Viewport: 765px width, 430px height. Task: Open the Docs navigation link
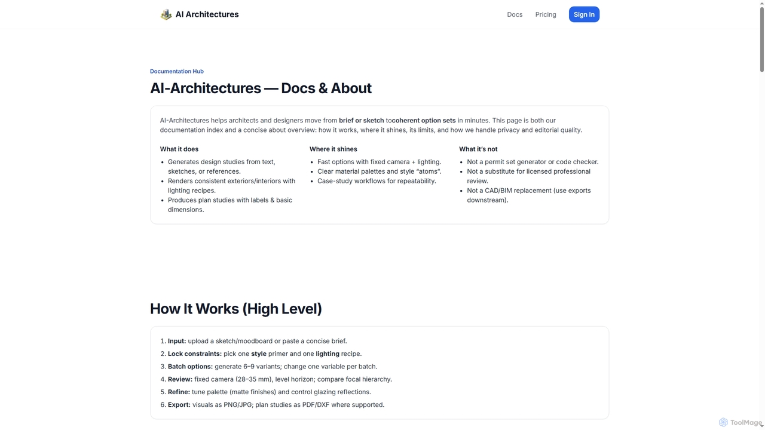coord(515,14)
